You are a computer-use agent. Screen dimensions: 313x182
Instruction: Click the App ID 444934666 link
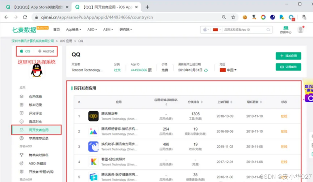pos(139,70)
